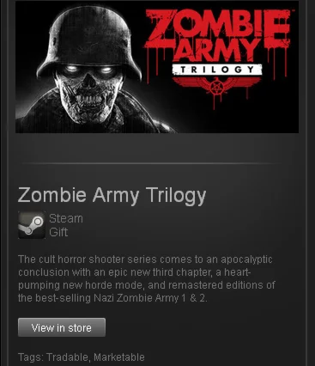This screenshot has height=366, width=315.
Task: Click the game description paragraph
Action: click(147, 278)
